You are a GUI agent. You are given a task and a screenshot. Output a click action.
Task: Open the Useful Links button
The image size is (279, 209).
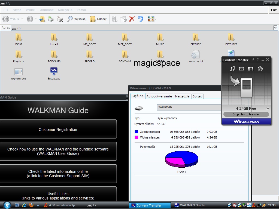(58, 194)
